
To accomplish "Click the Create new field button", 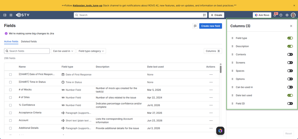I will point(211,26).
